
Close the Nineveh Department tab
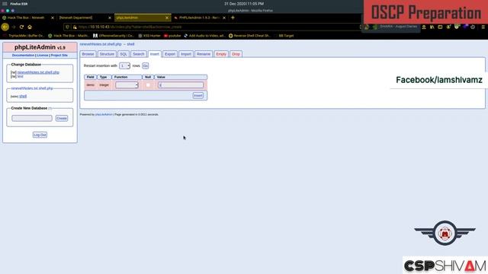[110, 18]
